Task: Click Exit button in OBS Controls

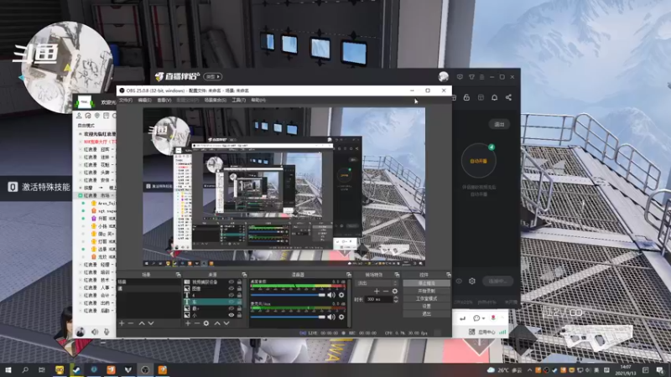Action: 426,313
